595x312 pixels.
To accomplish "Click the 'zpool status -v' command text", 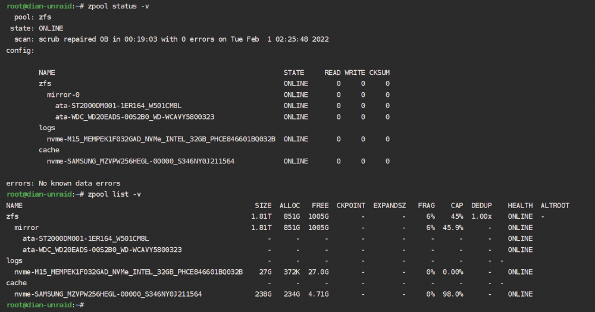I will pyautogui.click(x=118, y=6).
